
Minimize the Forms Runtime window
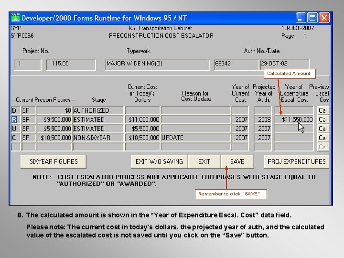coord(301,18)
